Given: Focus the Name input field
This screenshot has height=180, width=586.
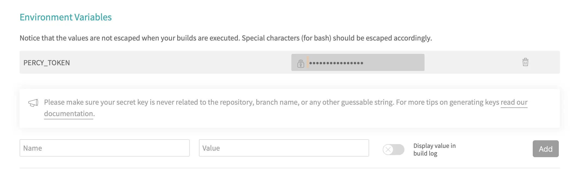Looking at the screenshot, I should tap(104, 148).
